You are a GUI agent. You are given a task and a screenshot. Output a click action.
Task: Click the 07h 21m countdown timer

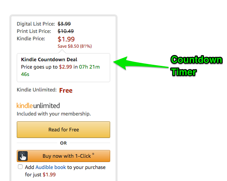(x=89, y=67)
